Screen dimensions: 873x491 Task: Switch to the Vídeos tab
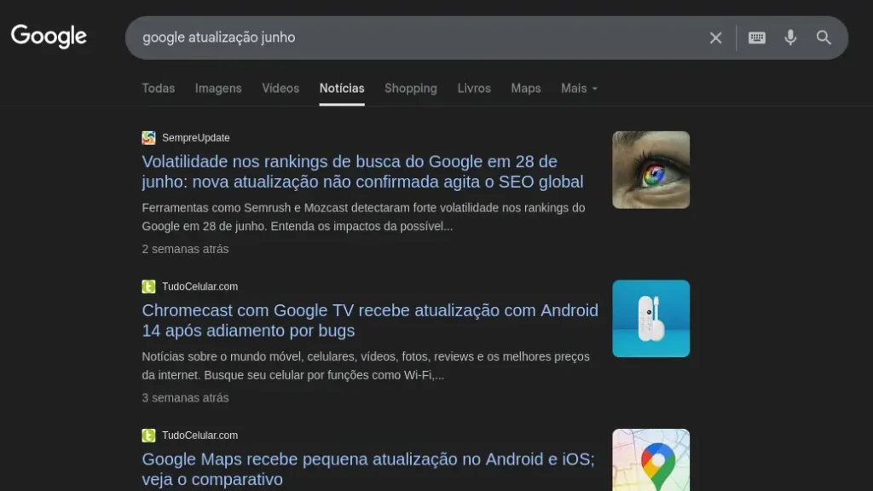tap(280, 88)
